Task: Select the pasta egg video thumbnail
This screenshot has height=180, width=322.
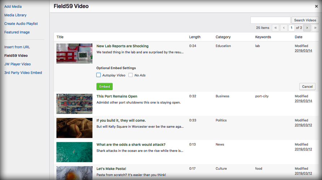Action: coord(74,173)
